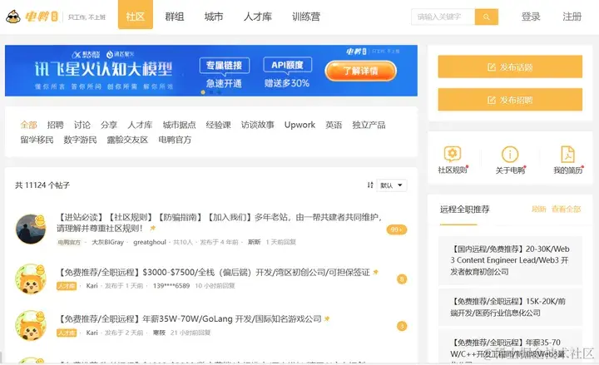This screenshot has width=599, height=365.
Task: Select the 独立产品 category filter
Action: click(x=369, y=125)
